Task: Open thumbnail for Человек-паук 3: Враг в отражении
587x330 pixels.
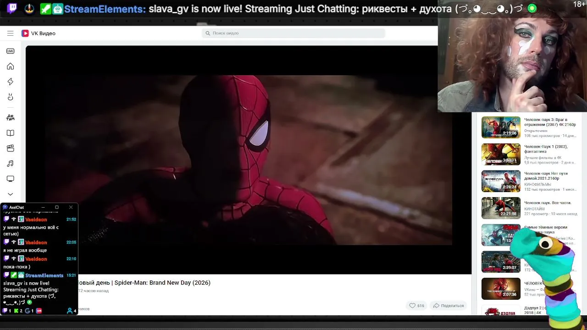Action: (x=501, y=127)
